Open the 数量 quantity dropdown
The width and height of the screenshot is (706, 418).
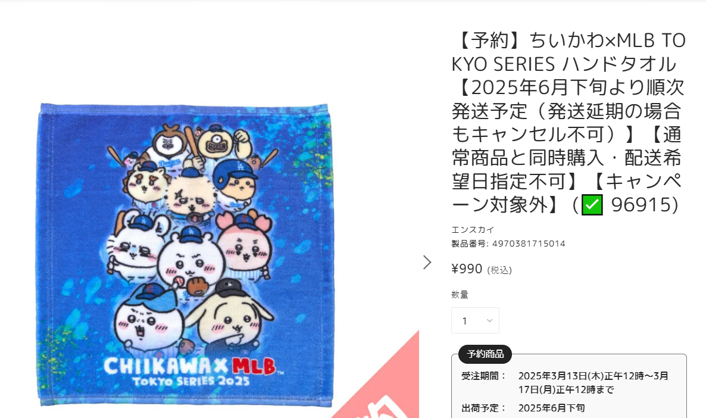(x=475, y=321)
